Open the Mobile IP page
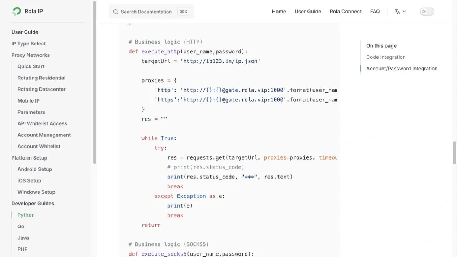 click(x=29, y=101)
